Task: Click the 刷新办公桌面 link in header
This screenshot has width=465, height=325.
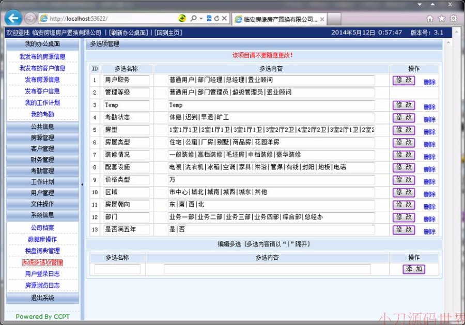Action: [128, 33]
